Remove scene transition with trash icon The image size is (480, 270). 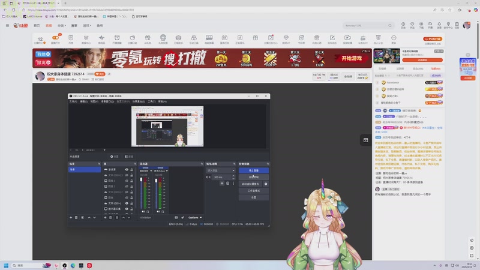pos(227,183)
